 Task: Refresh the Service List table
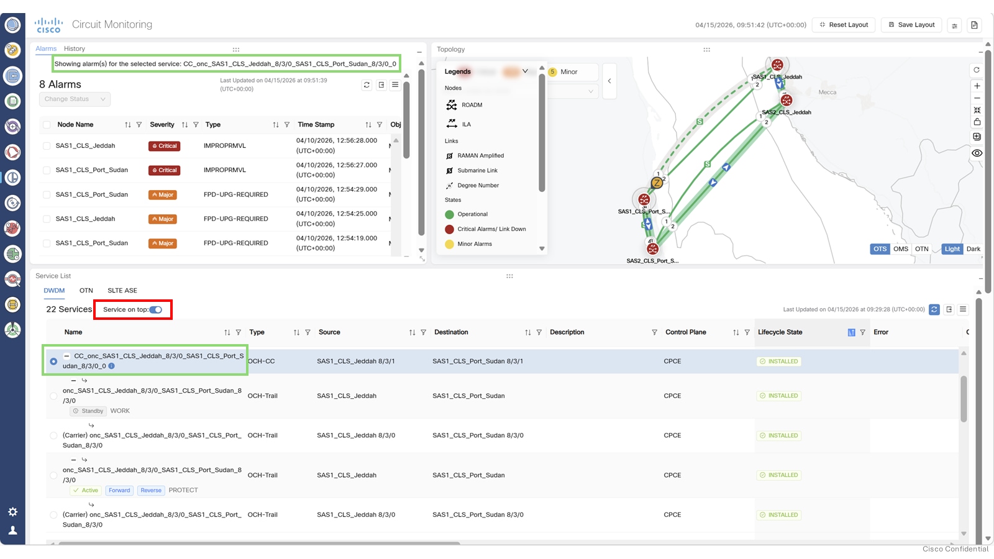point(934,309)
